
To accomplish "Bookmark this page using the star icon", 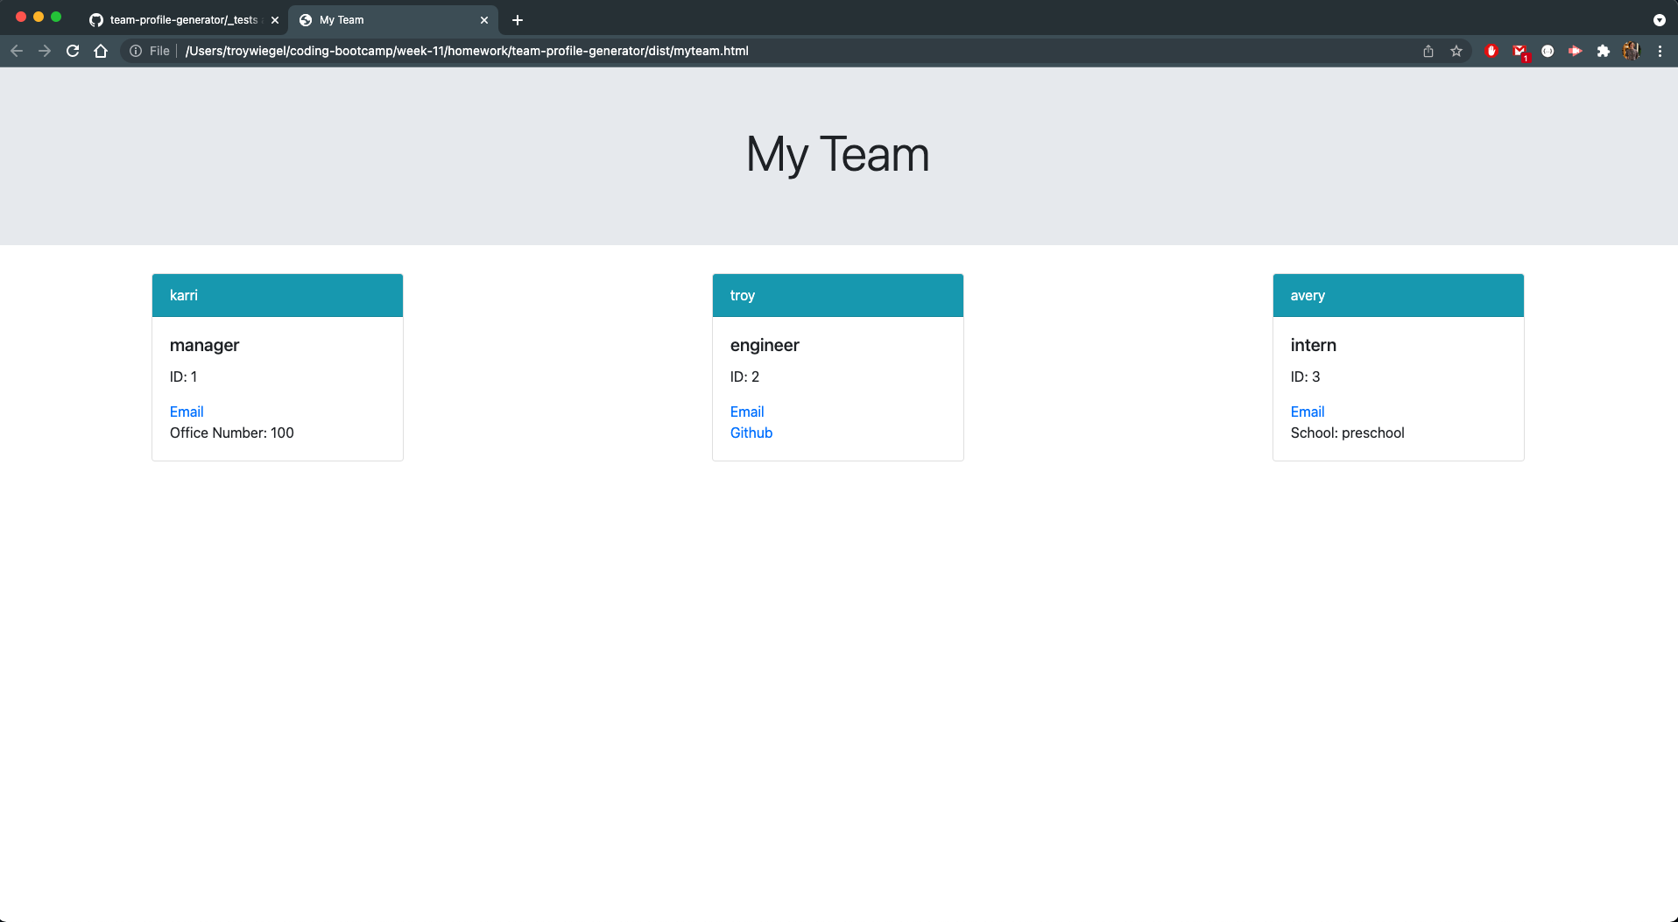I will click(1456, 51).
